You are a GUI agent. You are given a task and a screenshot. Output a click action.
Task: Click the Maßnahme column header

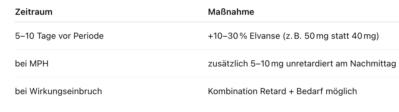click(x=231, y=12)
